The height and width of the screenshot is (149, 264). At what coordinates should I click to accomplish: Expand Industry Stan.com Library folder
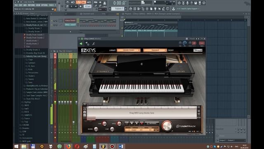(36, 56)
